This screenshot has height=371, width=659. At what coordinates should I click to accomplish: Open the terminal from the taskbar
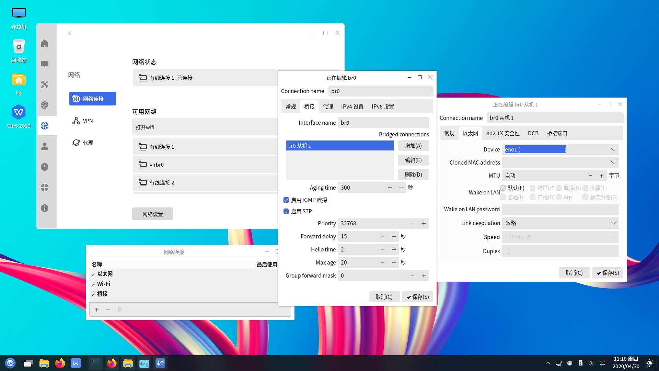95,363
